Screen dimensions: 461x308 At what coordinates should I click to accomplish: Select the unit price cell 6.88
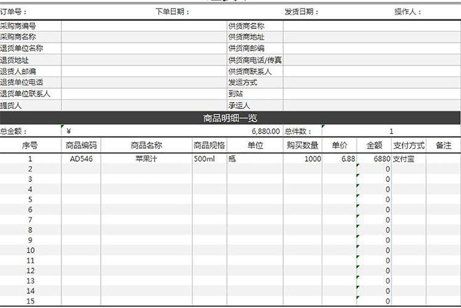tap(339, 159)
